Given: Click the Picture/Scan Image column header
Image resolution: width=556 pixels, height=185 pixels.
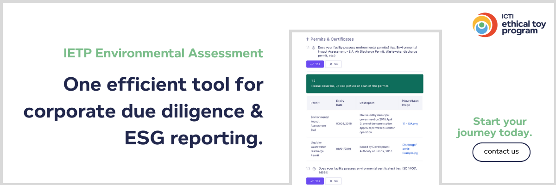Looking at the screenshot, I should point(410,103).
